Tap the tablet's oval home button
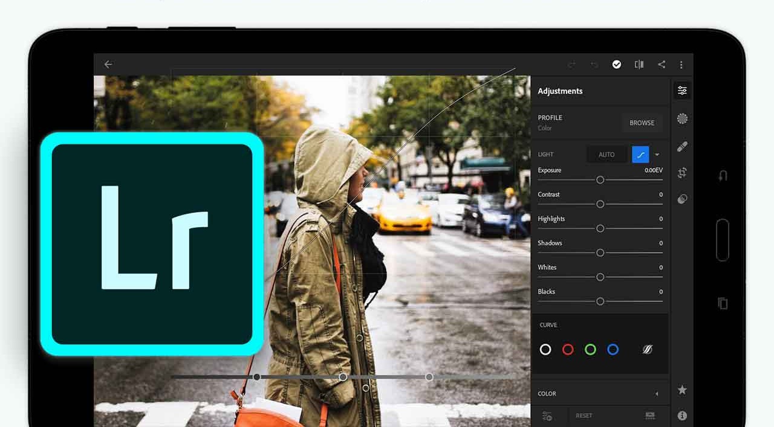The height and width of the screenshot is (427, 774). [x=723, y=240]
